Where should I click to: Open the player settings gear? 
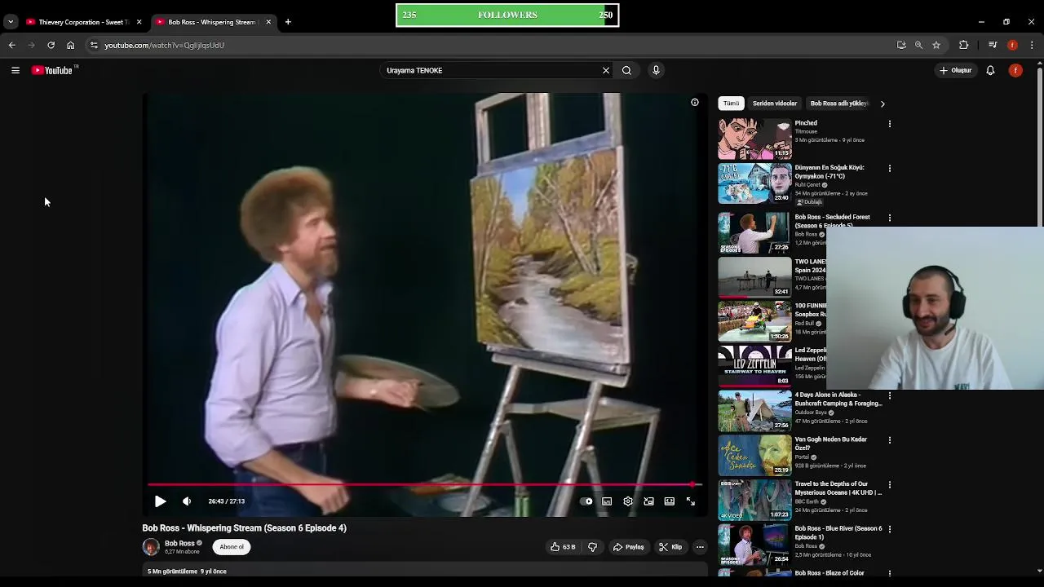628,501
